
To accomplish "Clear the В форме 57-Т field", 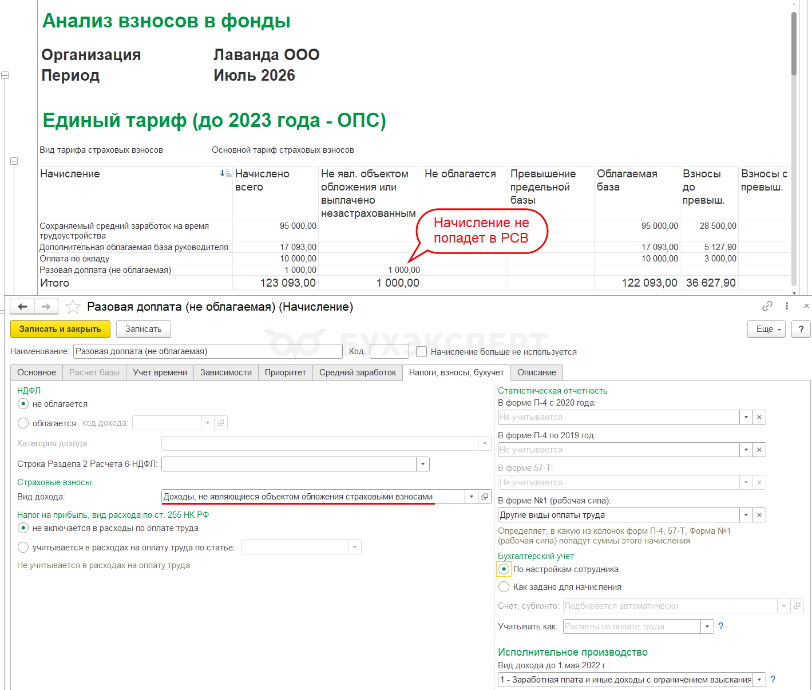I will (759, 482).
